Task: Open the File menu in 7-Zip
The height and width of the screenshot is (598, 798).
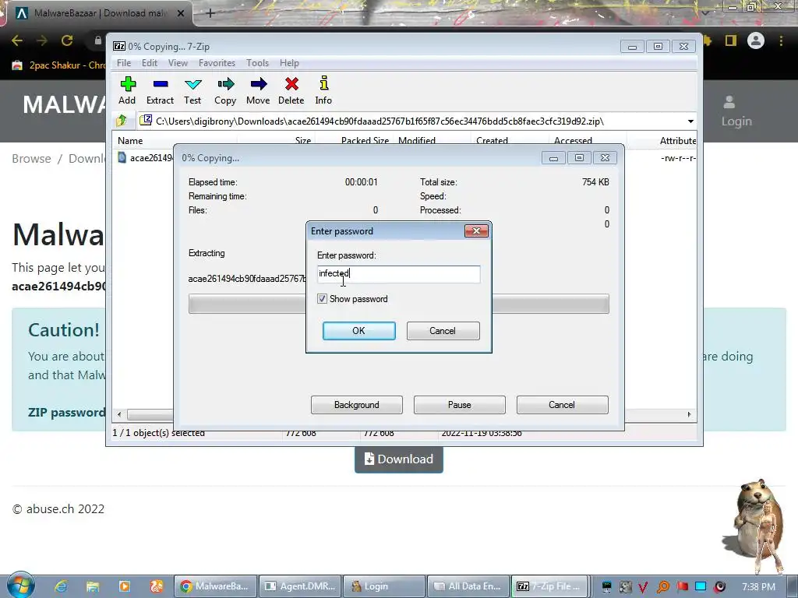Action: (124, 63)
